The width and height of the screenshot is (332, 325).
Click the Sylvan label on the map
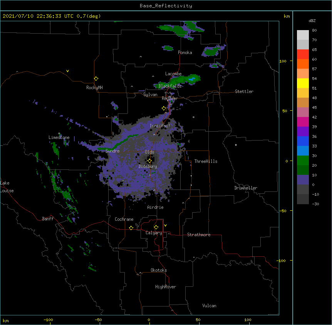click(x=150, y=95)
